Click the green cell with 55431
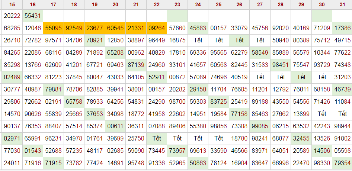 33,16
